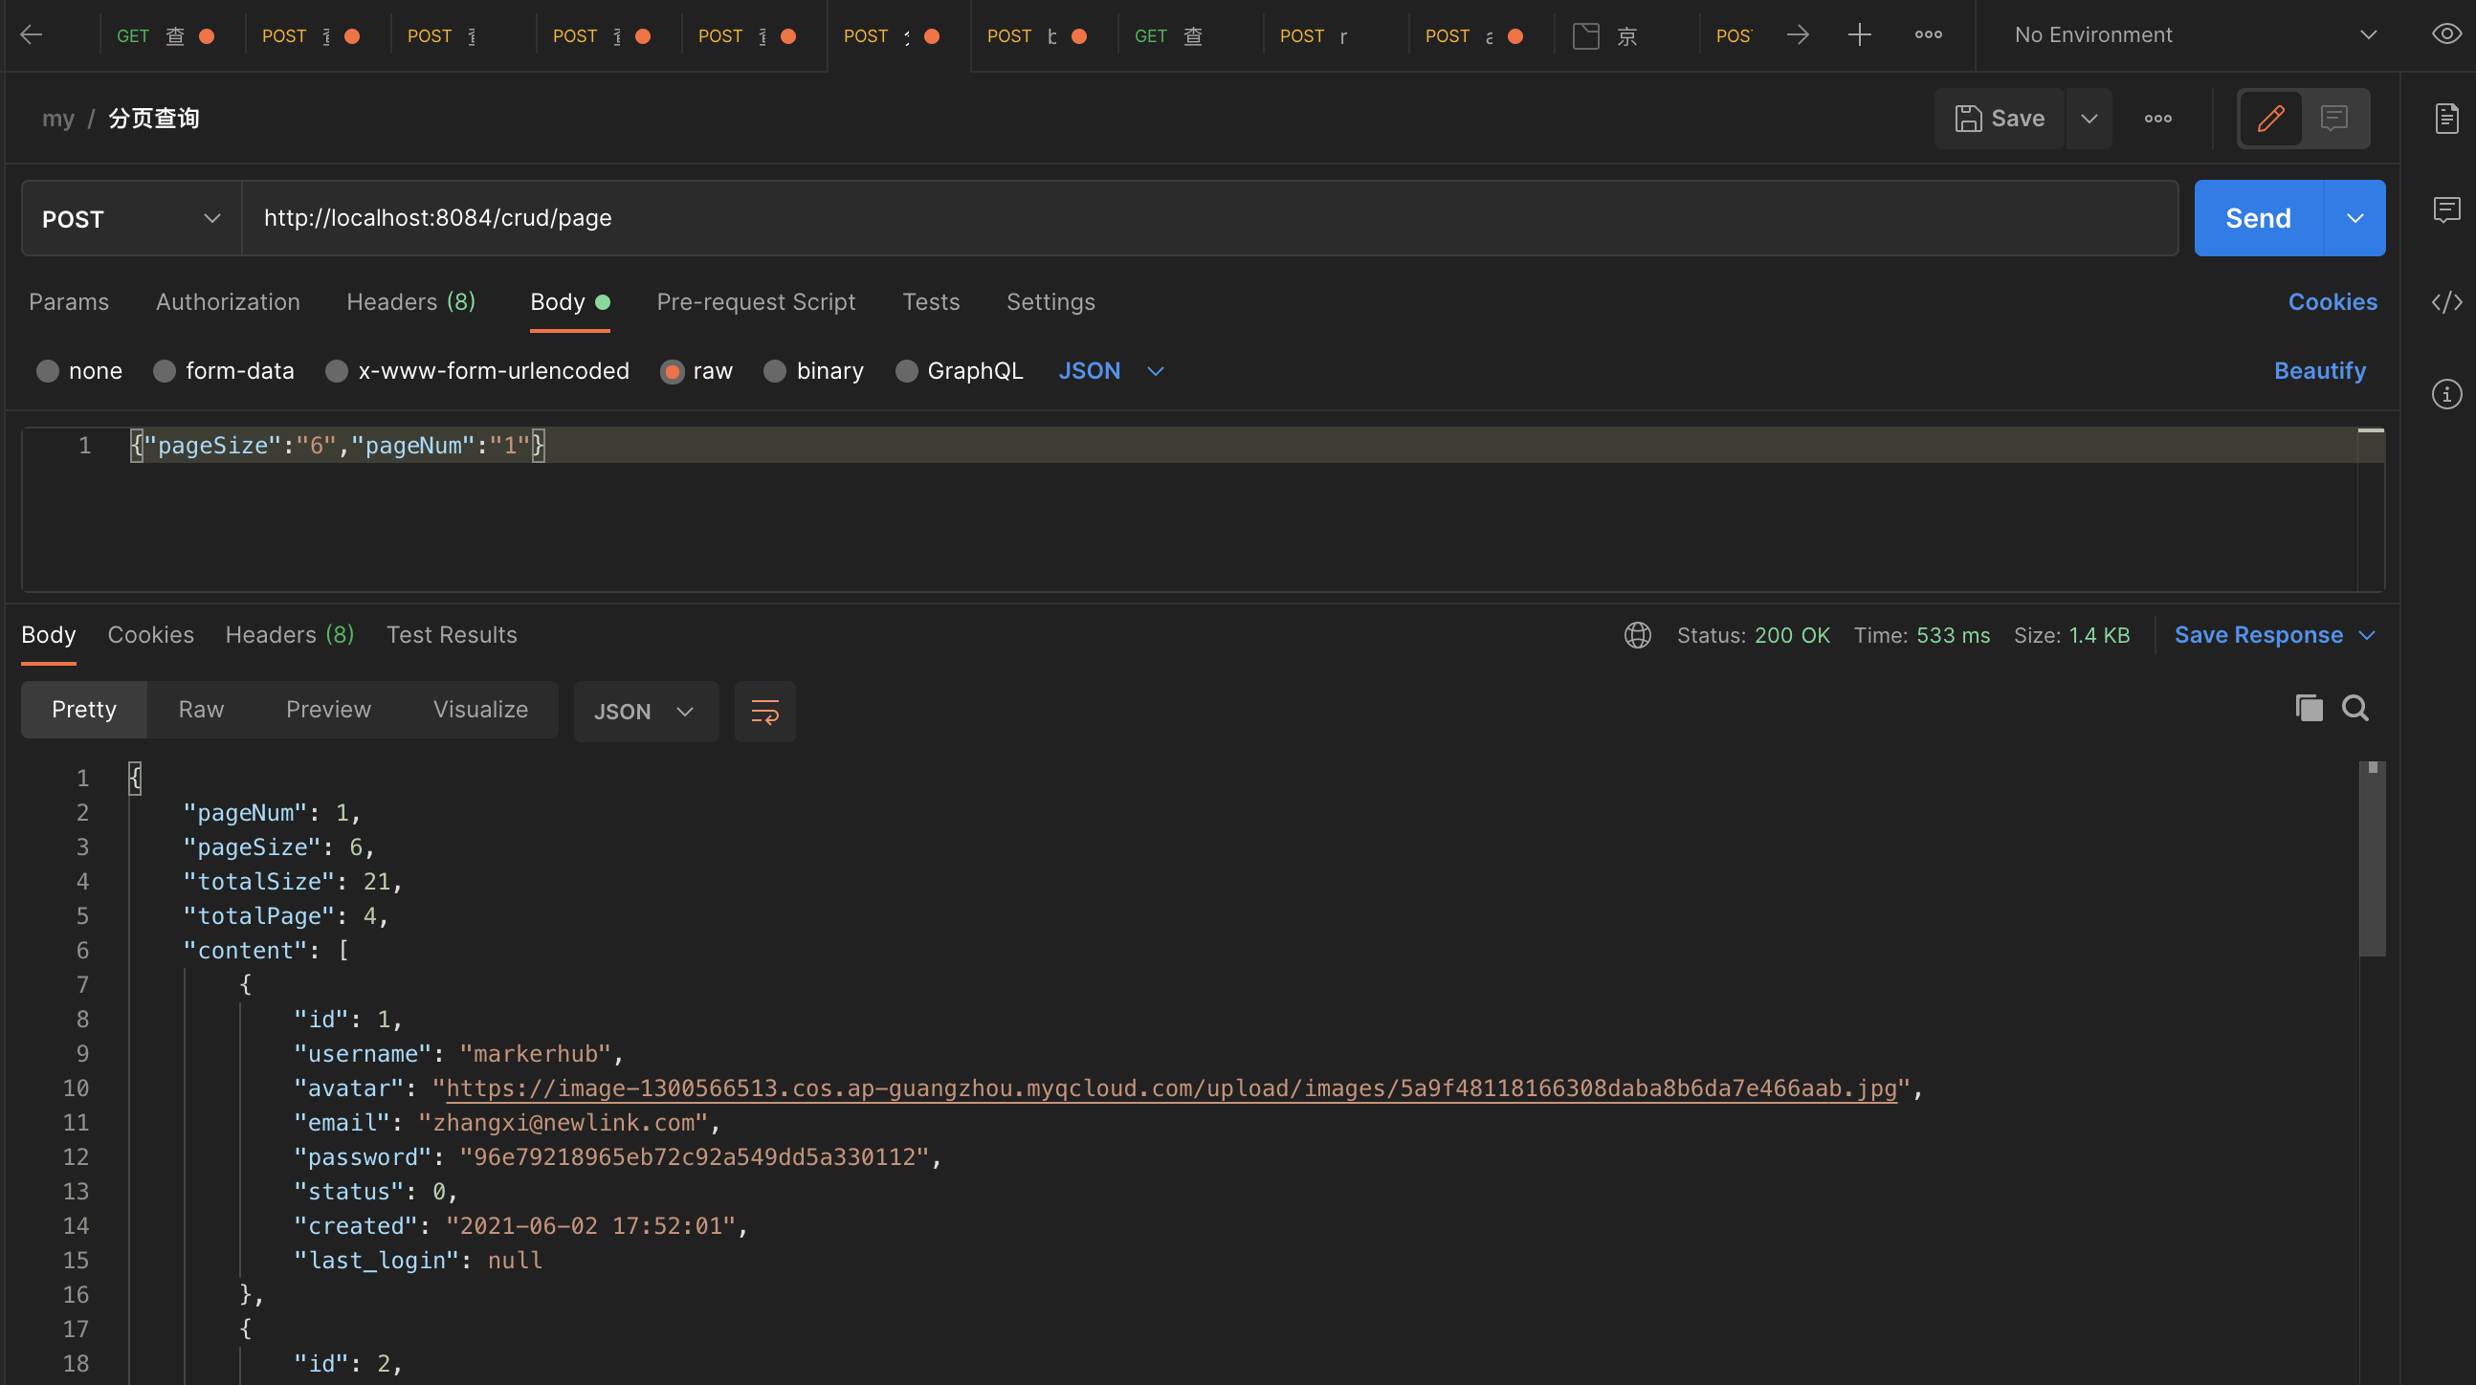Click the environment quick look eye icon
The width and height of the screenshot is (2476, 1385).
[2446, 34]
